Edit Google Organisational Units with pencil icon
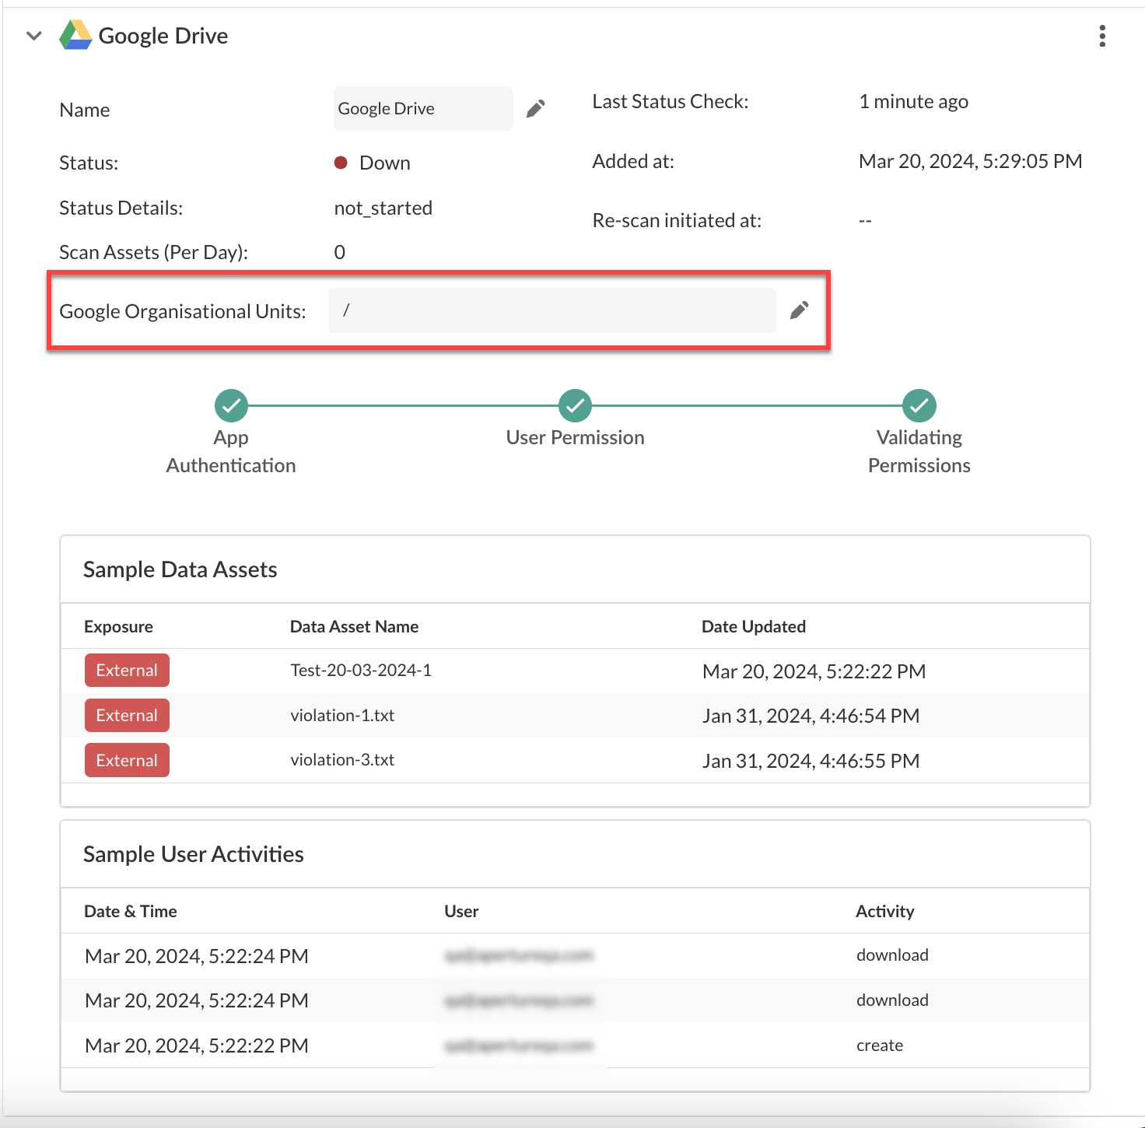Image resolution: width=1145 pixels, height=1128 pixels. [799, 310]
